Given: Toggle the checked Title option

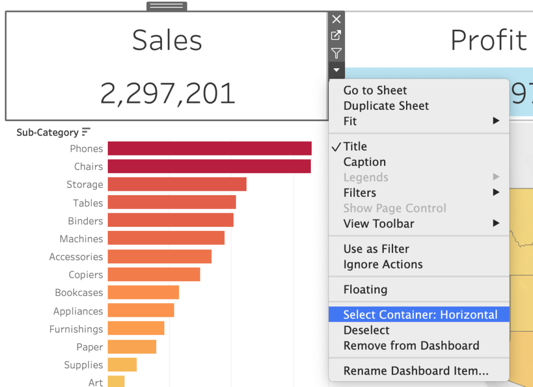Looking at the screenshot, I should click(x=355, y=147).
